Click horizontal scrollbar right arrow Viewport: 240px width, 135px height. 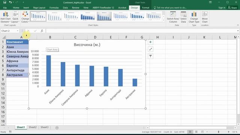point(235,127)
